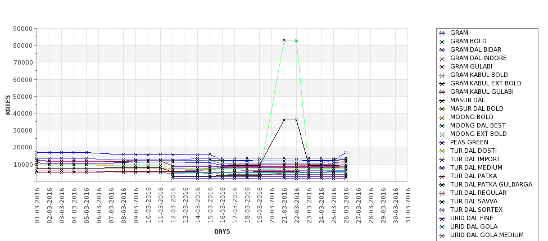Click the MOONG BOLD legend marker icon

pos(442,117)
